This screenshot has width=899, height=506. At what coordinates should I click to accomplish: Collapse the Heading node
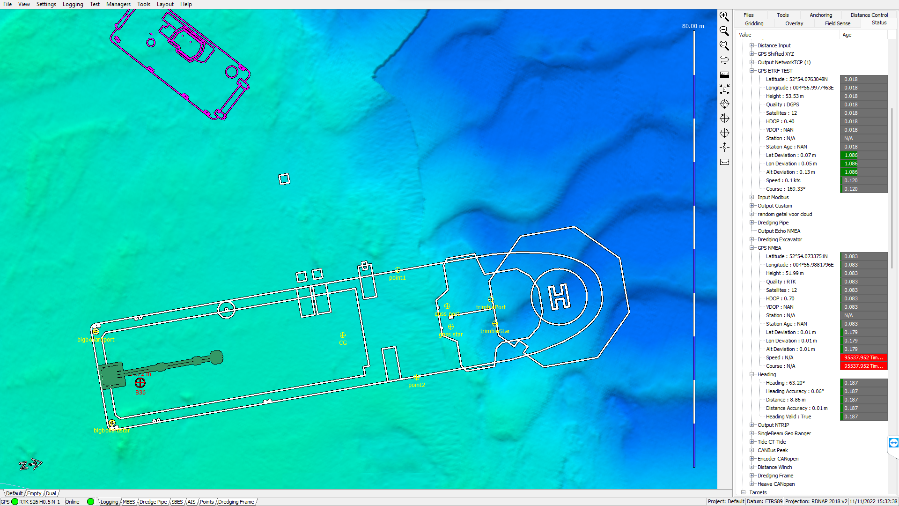pyautogui.click(x=752, y=374)
